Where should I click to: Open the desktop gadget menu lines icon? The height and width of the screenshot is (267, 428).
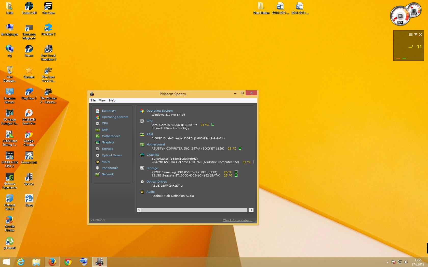pyautogui.click(x=410, y=34)
